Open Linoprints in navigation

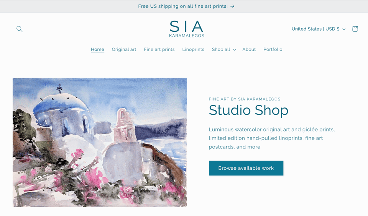(x=193, y=49)
